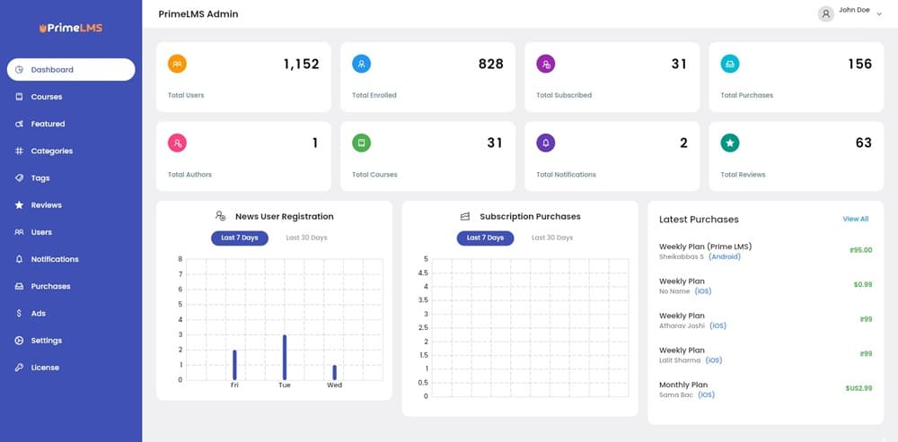Click the blue Total Enrolled icon
This screenshot has width=898, height=442.
pos(362,64)
